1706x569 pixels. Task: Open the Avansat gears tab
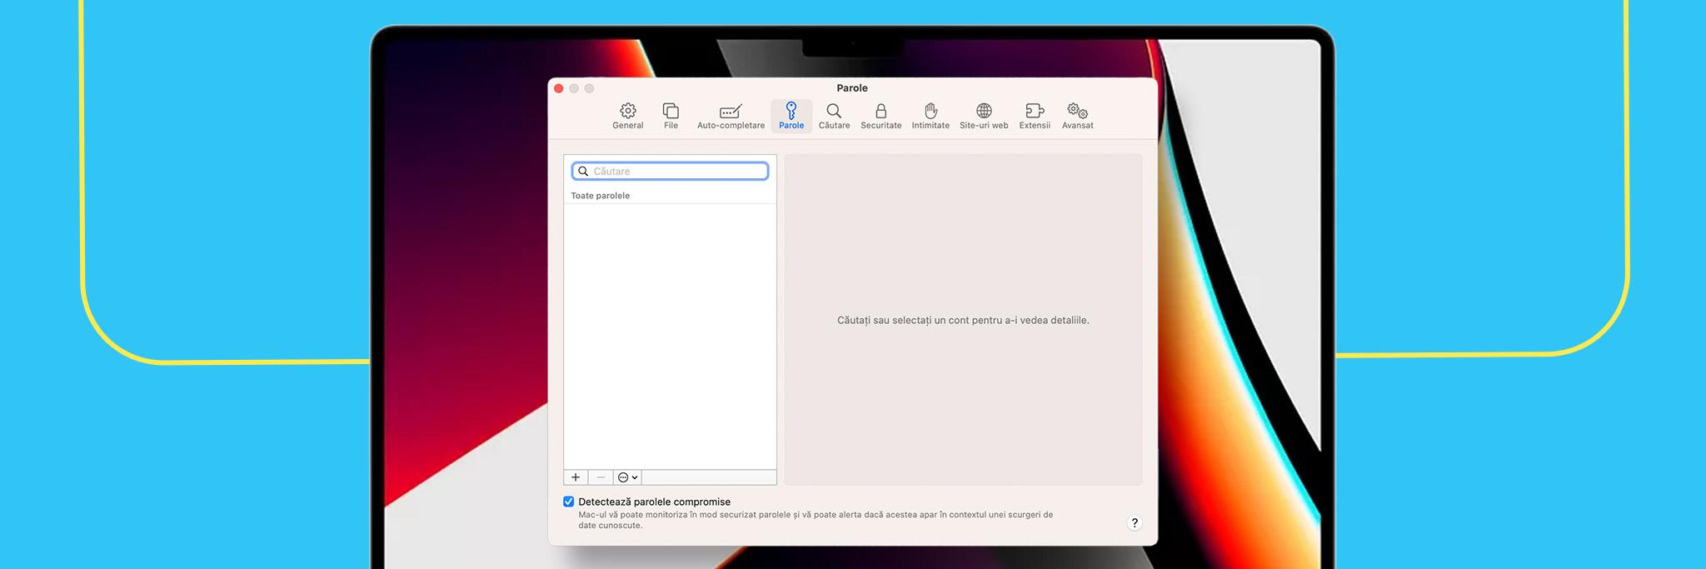(1077, 116)
